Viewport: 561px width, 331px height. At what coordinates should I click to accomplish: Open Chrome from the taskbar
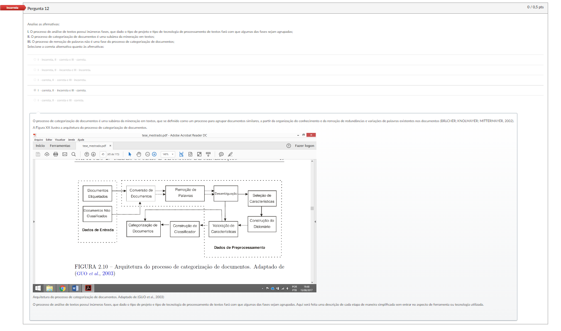pos(63,288)
